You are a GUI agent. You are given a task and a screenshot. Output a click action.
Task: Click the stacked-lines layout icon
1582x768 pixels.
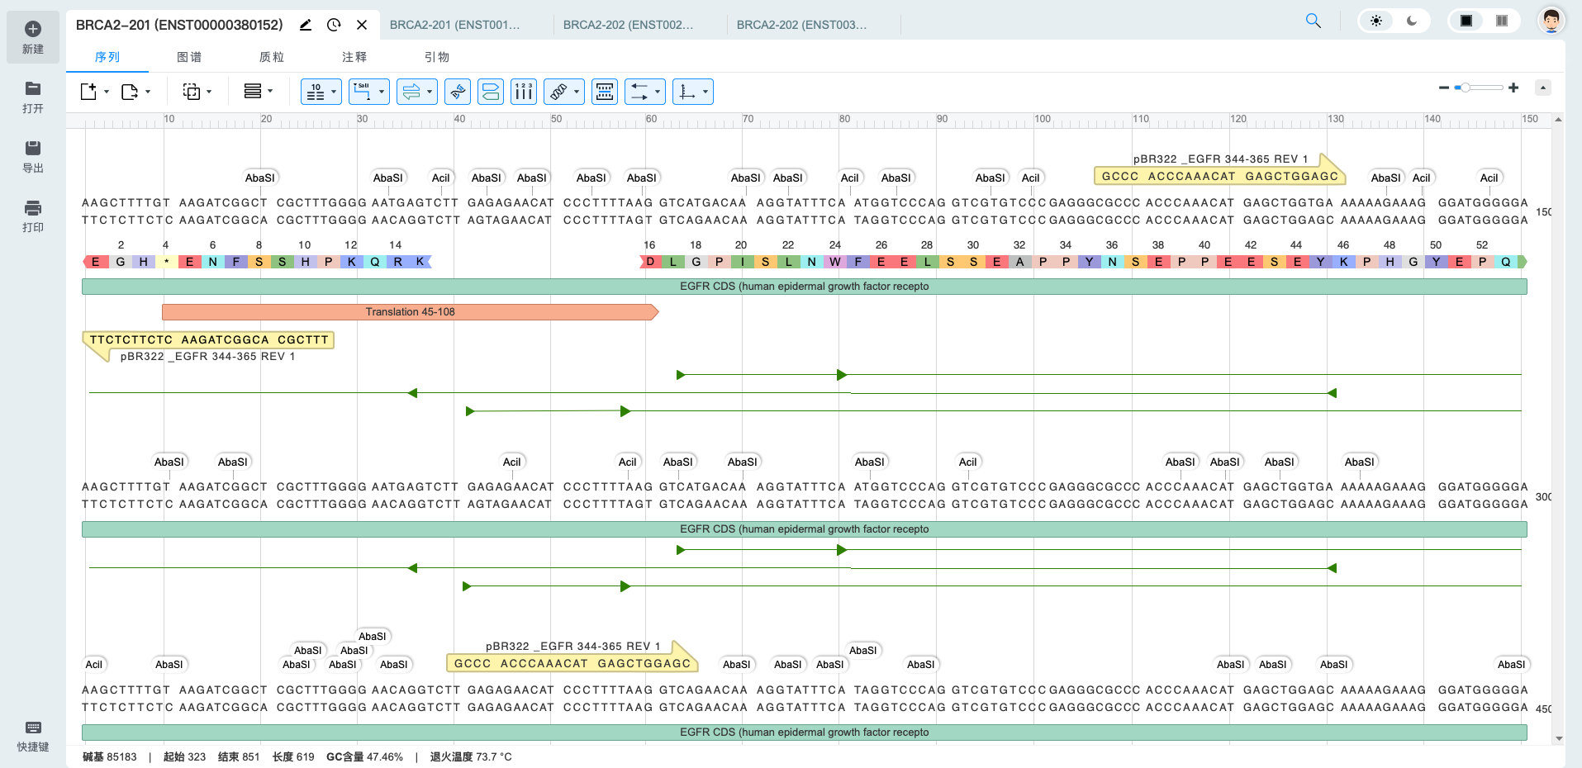coord(253,91)
